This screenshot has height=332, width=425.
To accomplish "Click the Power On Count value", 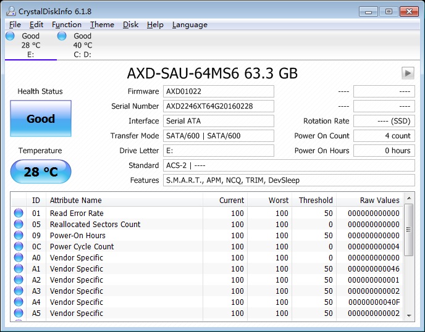I will (x=384, y=136).
